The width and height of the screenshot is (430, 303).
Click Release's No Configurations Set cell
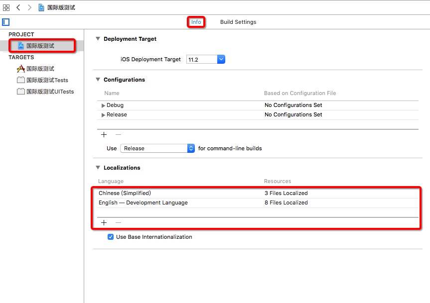(293, 115)
